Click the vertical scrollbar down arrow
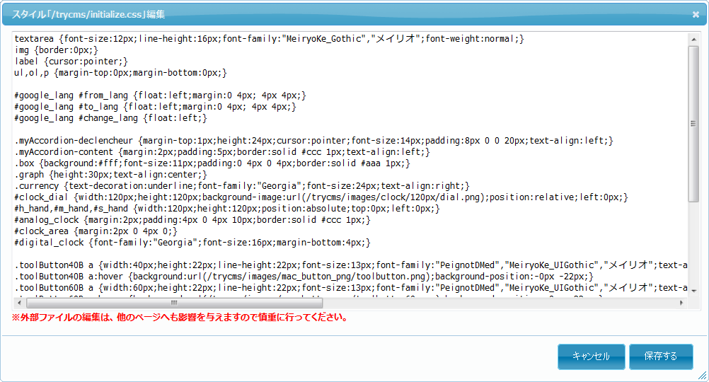Screen dimensions: 709x382 click(693, 291)
